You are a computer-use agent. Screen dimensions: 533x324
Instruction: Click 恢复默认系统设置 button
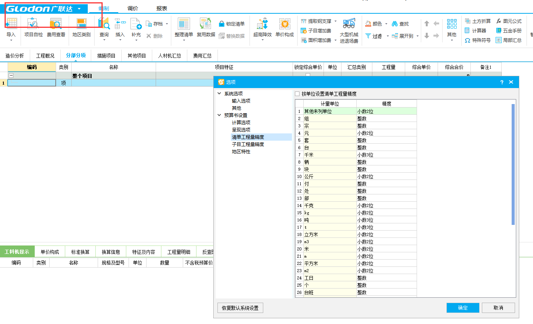coord(240,308)
